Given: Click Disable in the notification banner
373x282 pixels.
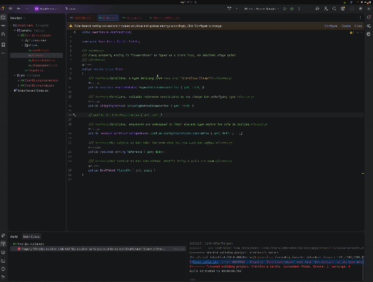Looking at the screenshot, I should [346, 26].
